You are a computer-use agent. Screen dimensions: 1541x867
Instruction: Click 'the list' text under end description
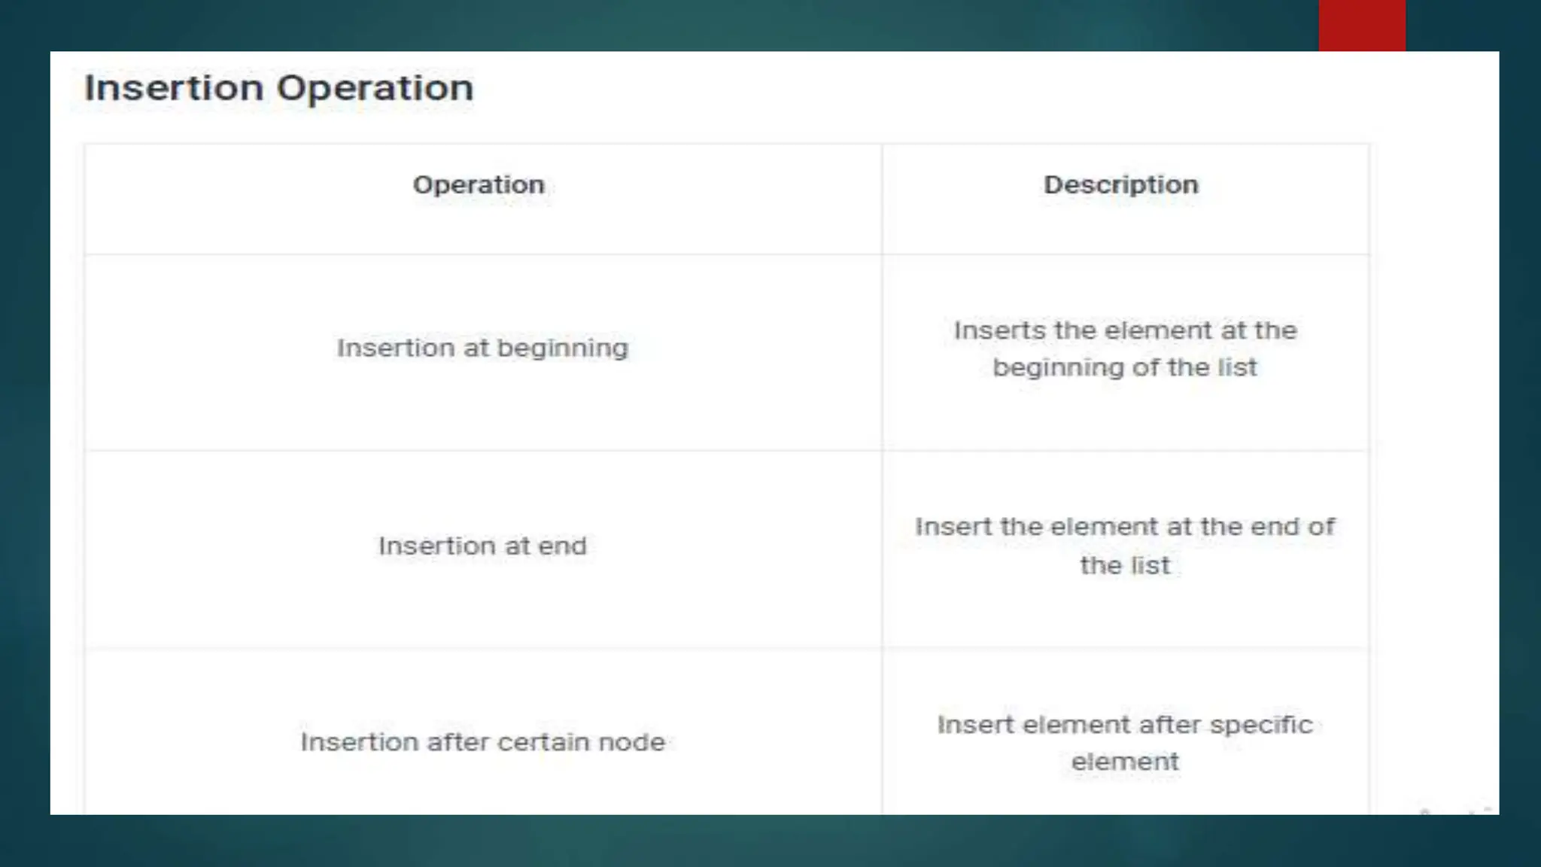[1125, 565]
